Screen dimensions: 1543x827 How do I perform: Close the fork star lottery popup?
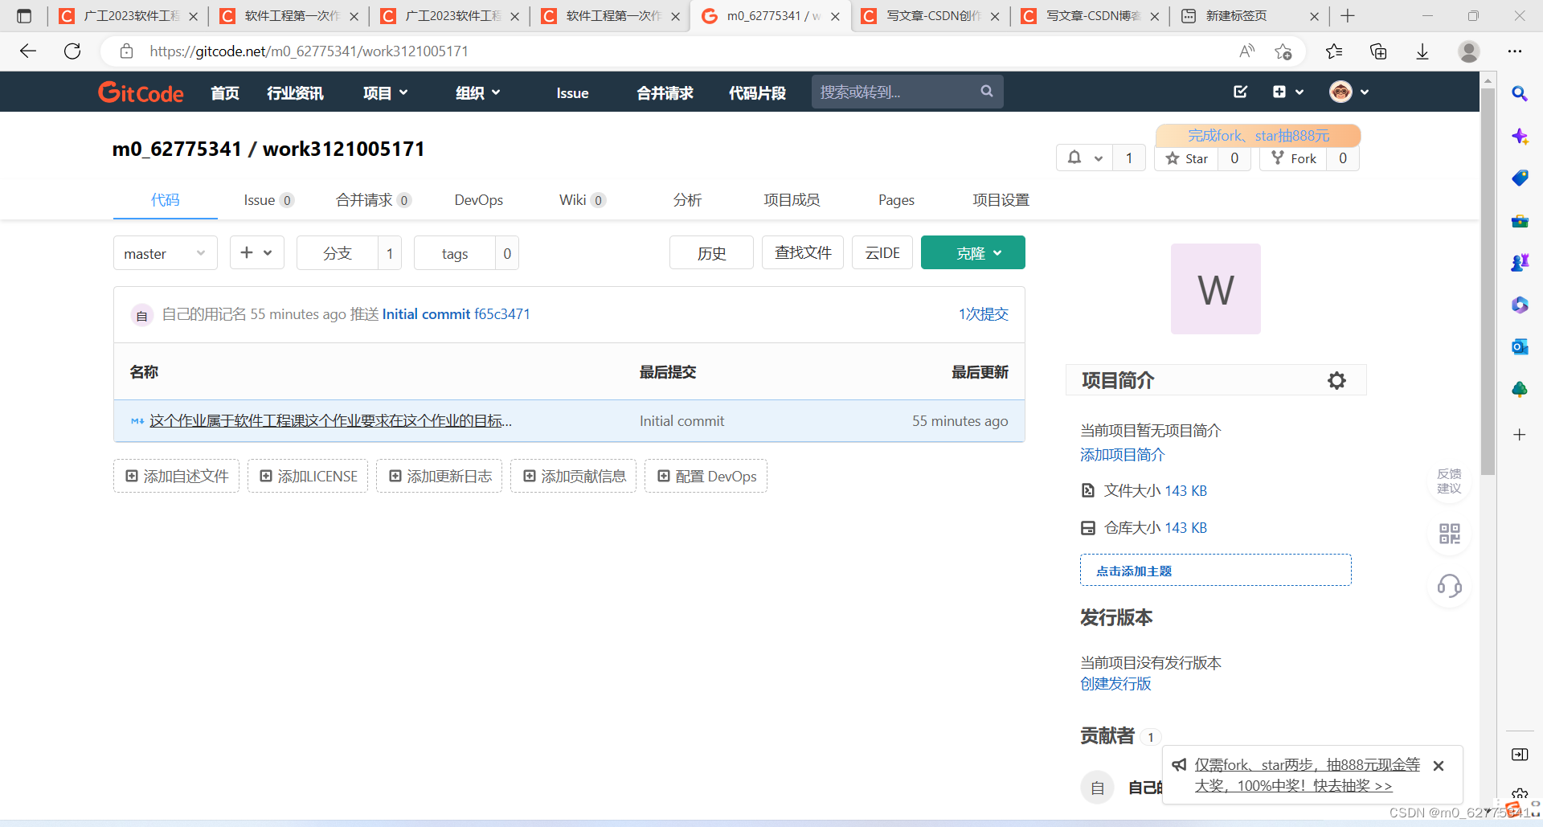click(x=1439, y=766)
